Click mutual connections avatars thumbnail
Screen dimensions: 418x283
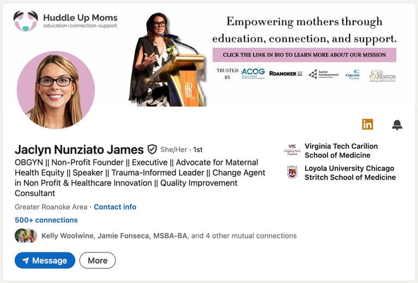pos(26,236)
